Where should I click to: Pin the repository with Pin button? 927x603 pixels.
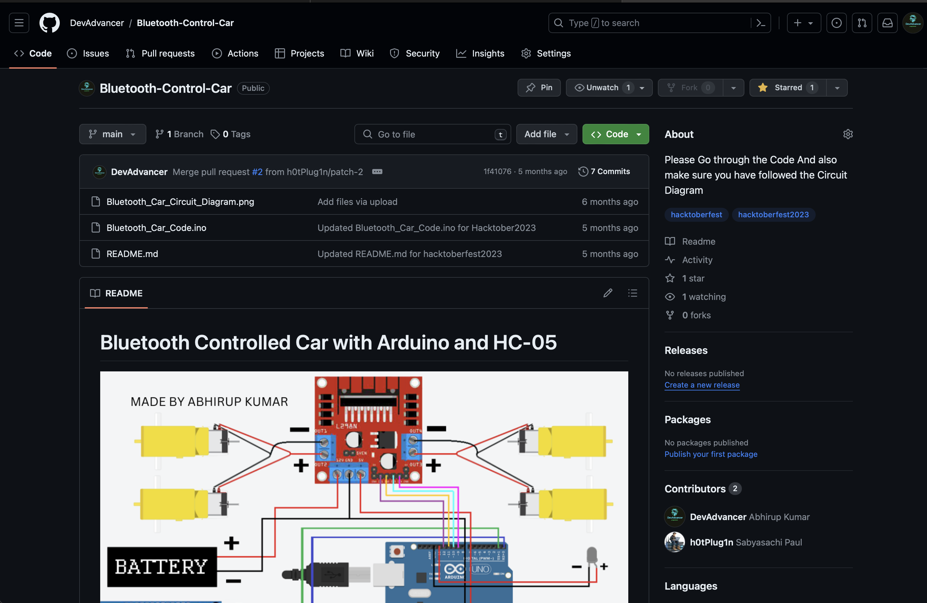coord(539,88)
